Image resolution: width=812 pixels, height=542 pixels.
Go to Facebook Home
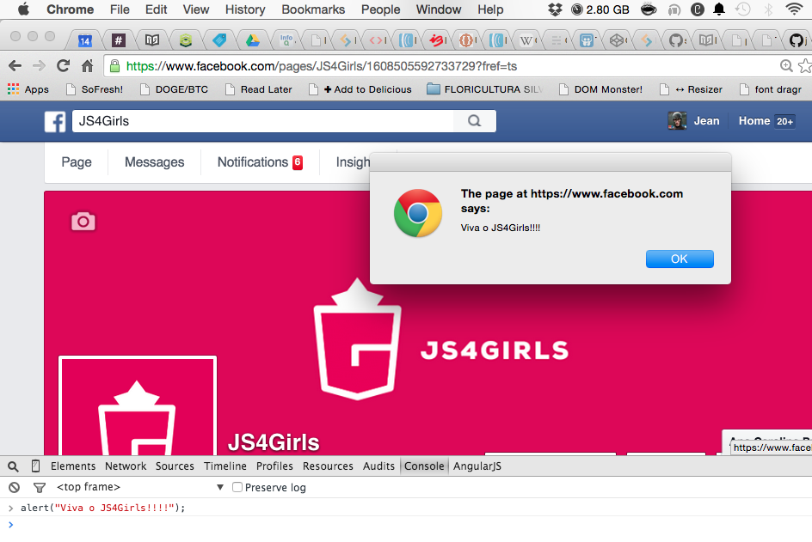pos(754,121)
